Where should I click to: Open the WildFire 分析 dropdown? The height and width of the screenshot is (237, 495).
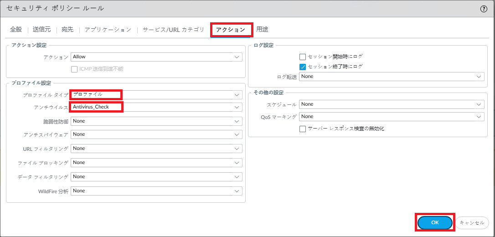[156, 191]
